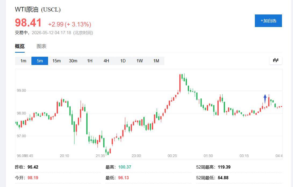The height and width of the screenshot is (187, 293).
Task: Click the 99.00 price axis label
Action: click(x=21, y=91)
